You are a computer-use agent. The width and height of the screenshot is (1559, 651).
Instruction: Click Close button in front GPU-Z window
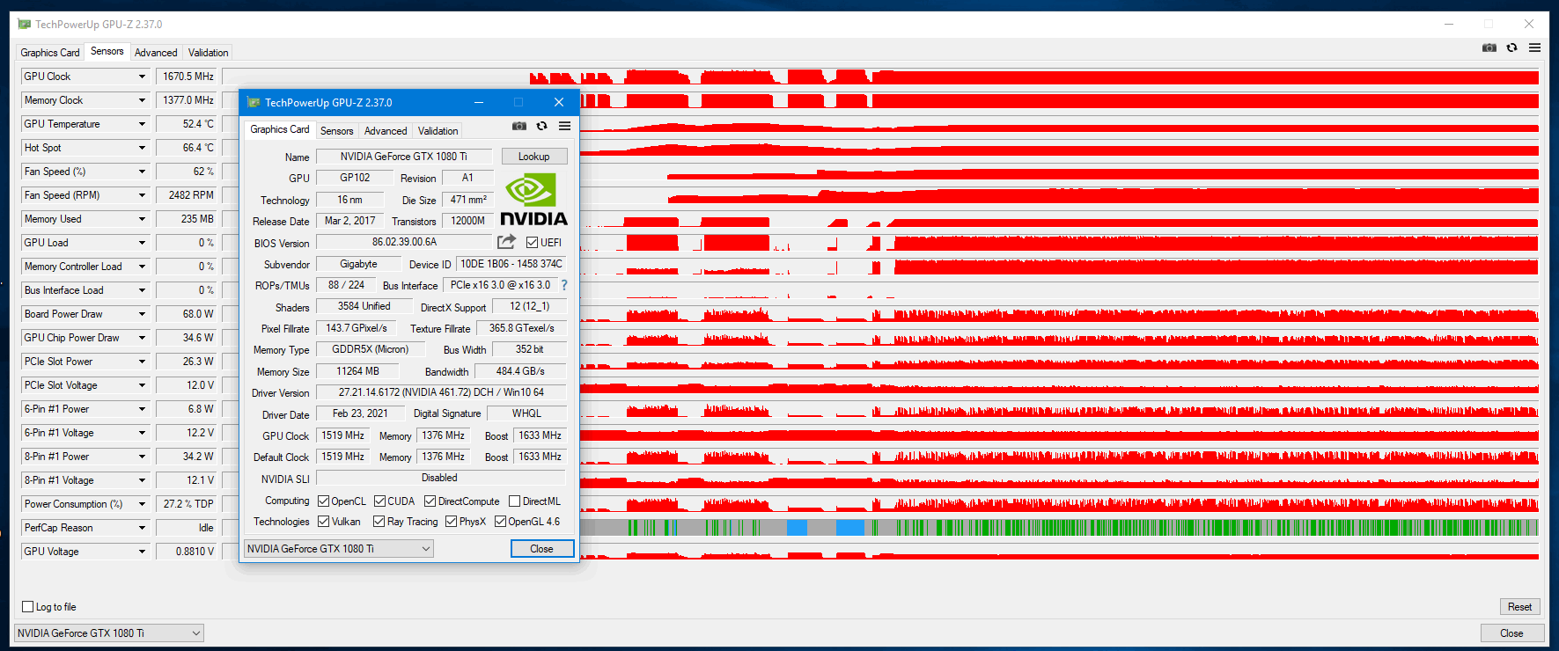(542, 549)
